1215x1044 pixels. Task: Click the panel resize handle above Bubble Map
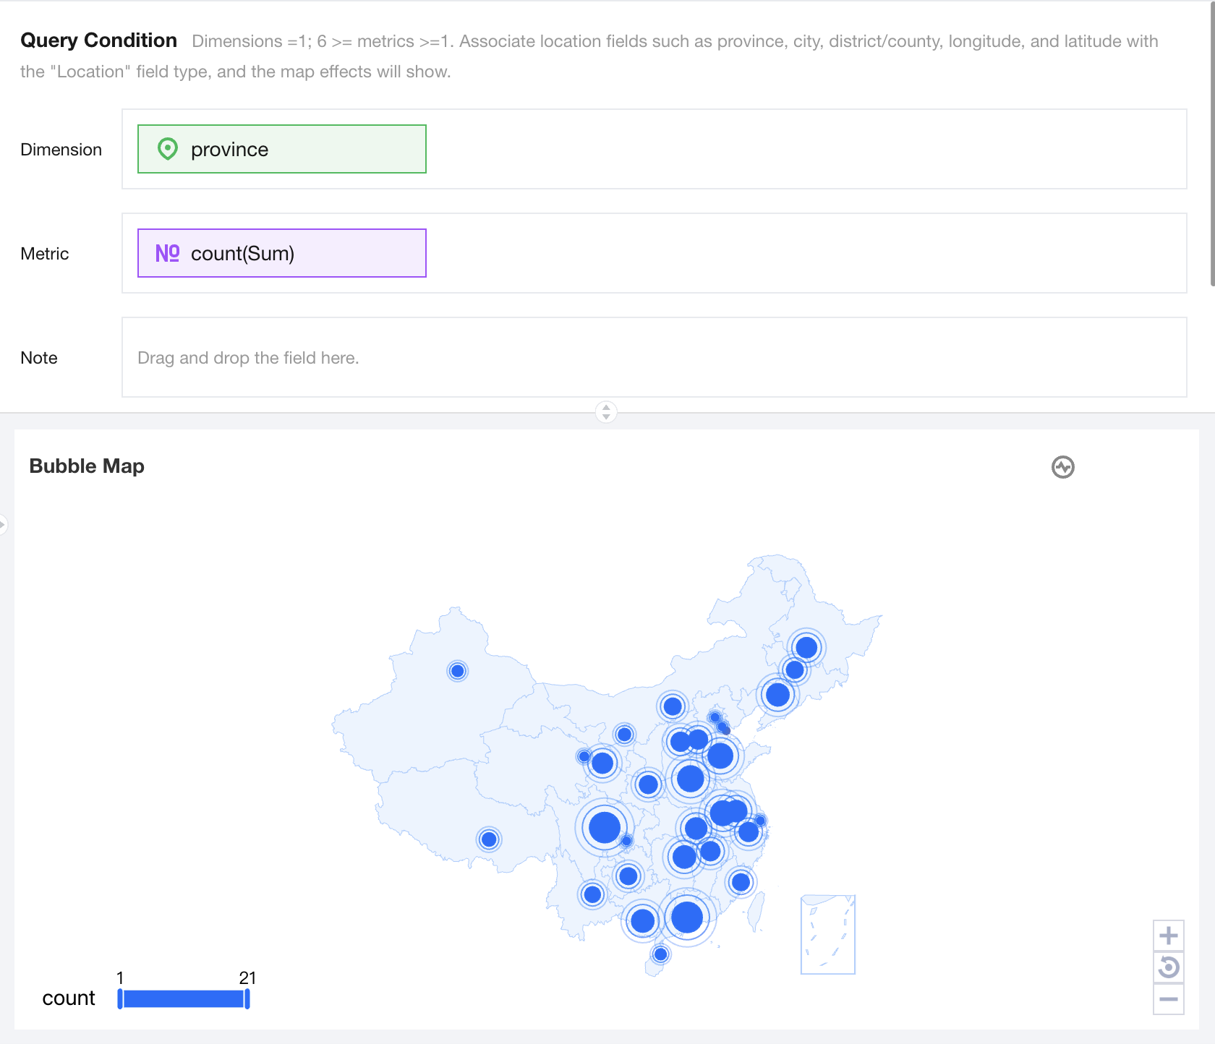tap(606, 412)
